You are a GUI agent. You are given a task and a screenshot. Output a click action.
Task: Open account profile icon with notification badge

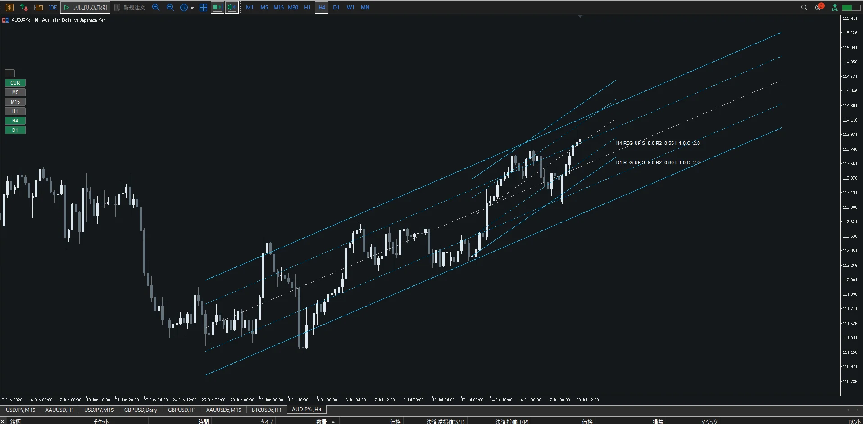(819, 7)
